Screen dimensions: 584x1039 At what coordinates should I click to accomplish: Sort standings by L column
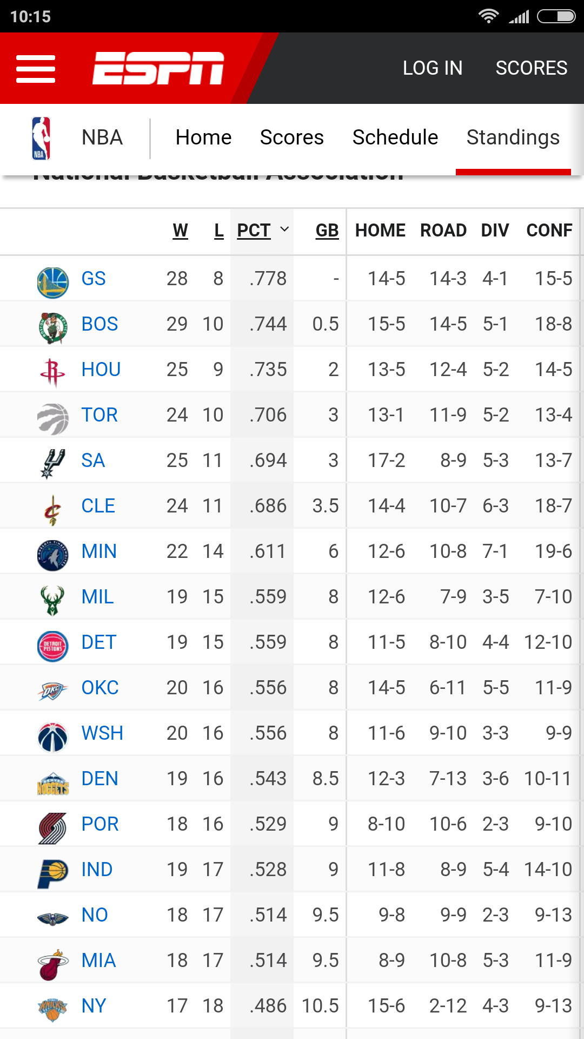pyautogui.click(x=218, y=231)
